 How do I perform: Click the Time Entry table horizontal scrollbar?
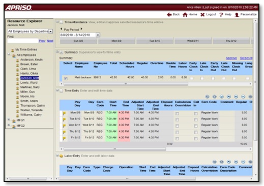point(114,149)
